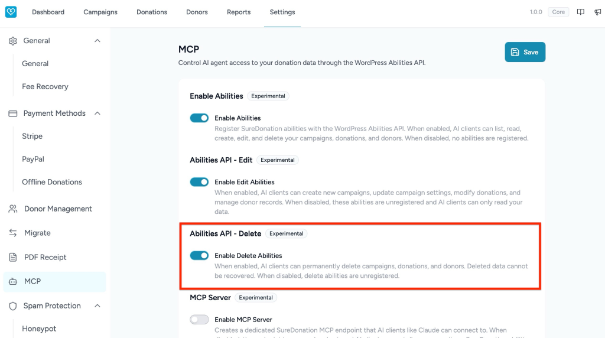Screen dimensions: 605x338
Task: Open the Campaigns tab
Action: coord(100,12)
